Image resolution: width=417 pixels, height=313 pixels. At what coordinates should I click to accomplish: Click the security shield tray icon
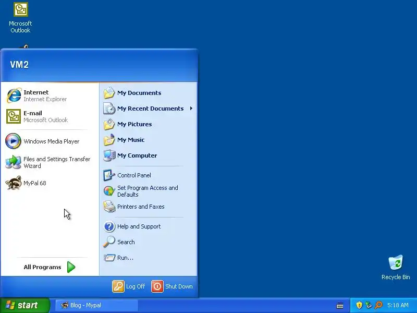point(359,305)
